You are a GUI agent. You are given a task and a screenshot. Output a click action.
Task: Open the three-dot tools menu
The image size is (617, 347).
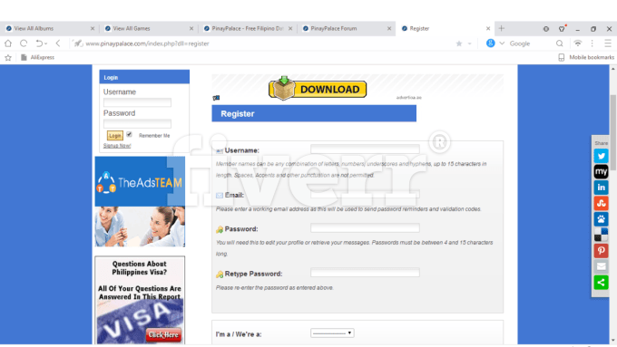pos(593,43)
